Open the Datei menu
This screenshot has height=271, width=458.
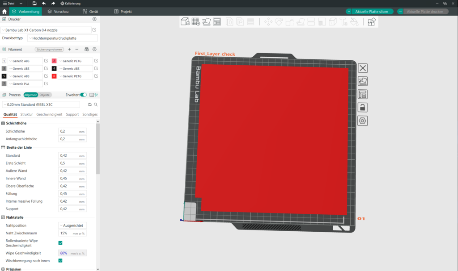11,3
